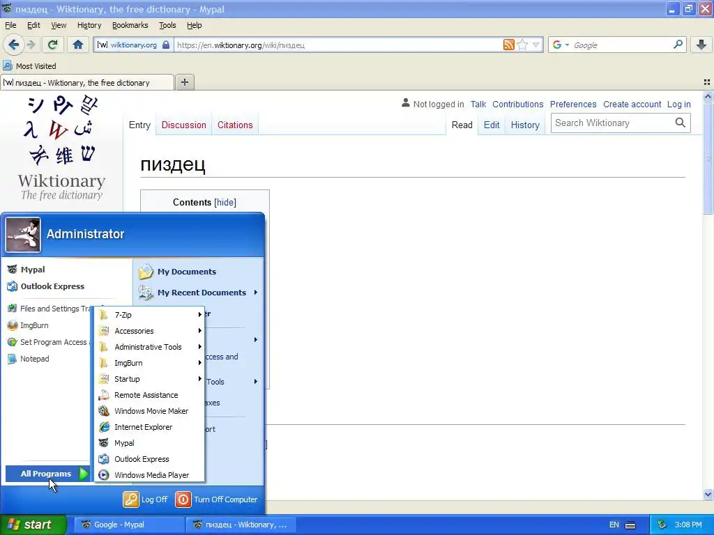The width and height of the screenshot is (714, 535).
Task: Expand the Startup submenu
Action: tap(149, 379)
